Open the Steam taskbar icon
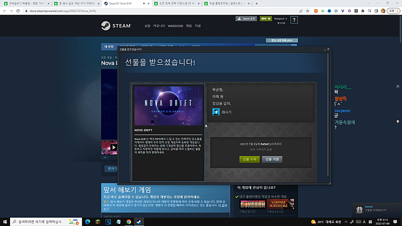The height and width of the screenshot is (226, 402). coord(139,221)
